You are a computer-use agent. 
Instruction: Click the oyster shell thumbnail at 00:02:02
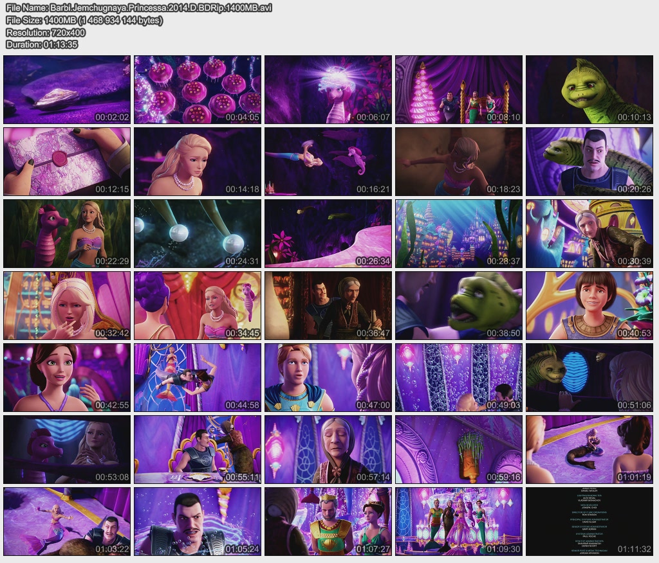[x=67, y=89]
